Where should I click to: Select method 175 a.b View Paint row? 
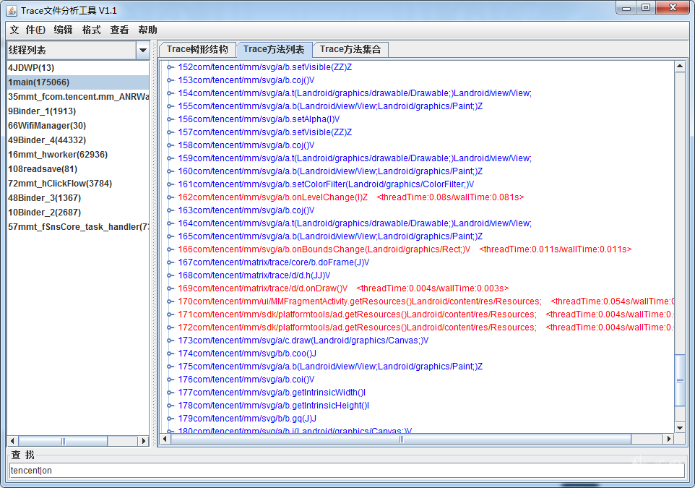(x=330, y=367)
